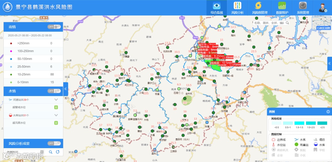Click the 50-100mm rainfall row
332x162 pixels.
(34, 59)
